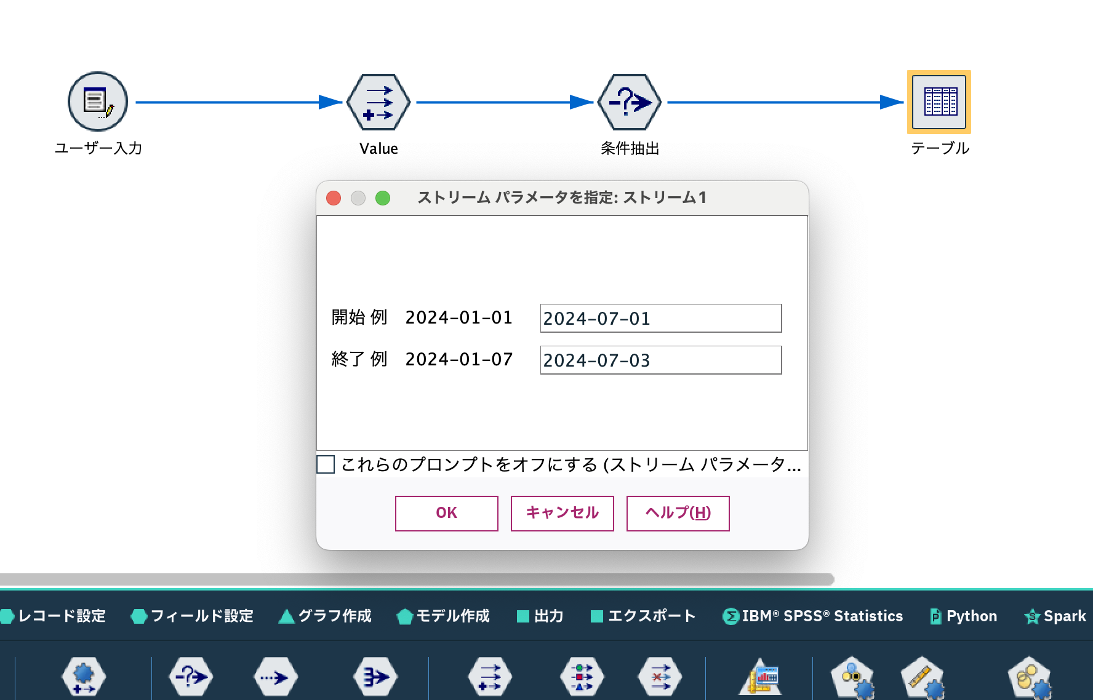The image size is (1093, 700).
Task: Select the condition select node icon in palette
Action: tap(190, 677)
